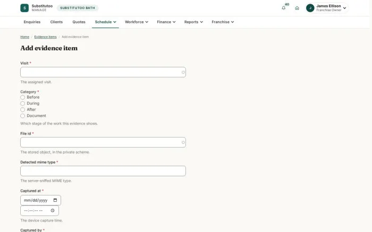Open clock icon in Captured at time field
The width and height of the screenshot is (372, 232).
pyautogui.click(x=53, y=210)
